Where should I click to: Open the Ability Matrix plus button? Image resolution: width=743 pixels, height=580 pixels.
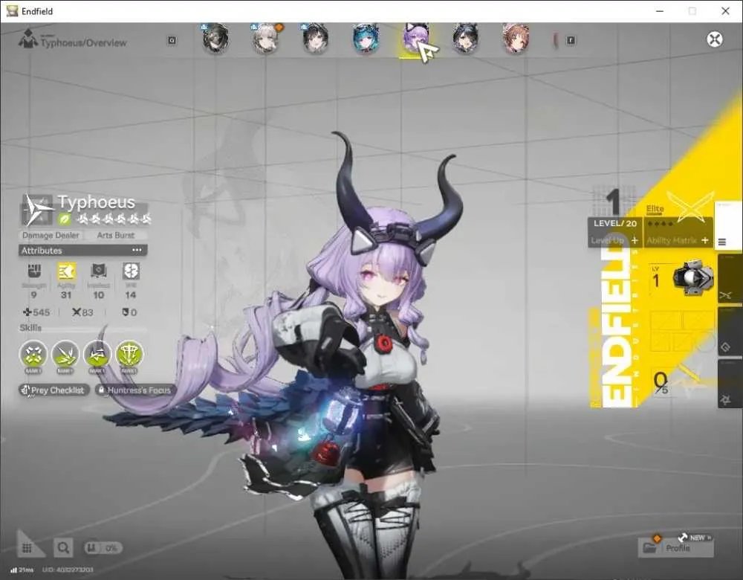705,240
